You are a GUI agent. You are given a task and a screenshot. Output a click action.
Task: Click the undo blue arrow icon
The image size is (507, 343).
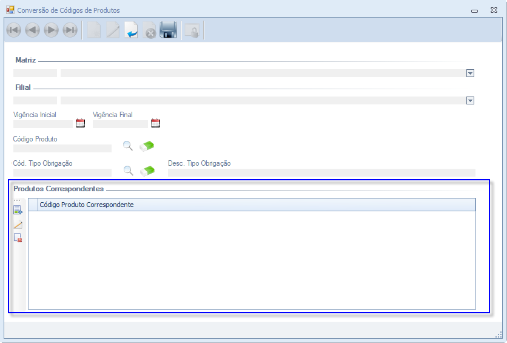pyautogui.click(x=131, y=30)
